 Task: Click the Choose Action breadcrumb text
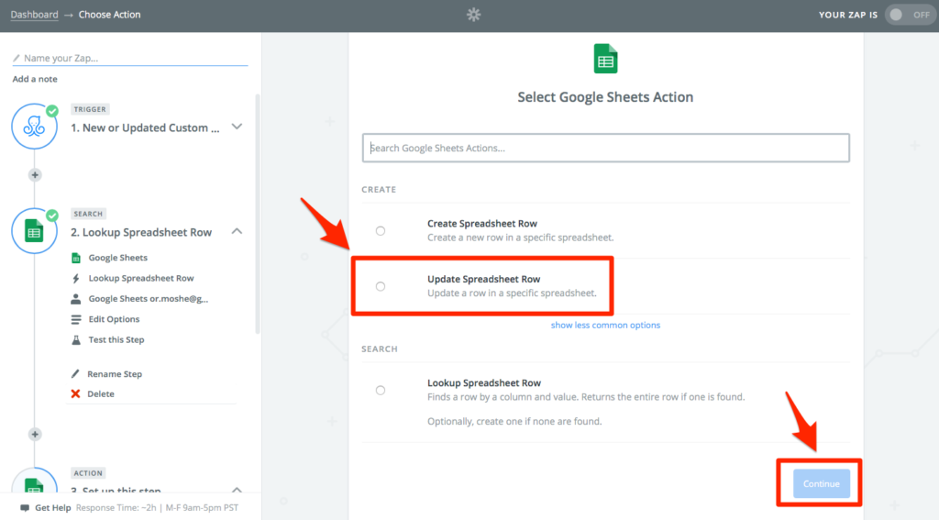[110, 15]
